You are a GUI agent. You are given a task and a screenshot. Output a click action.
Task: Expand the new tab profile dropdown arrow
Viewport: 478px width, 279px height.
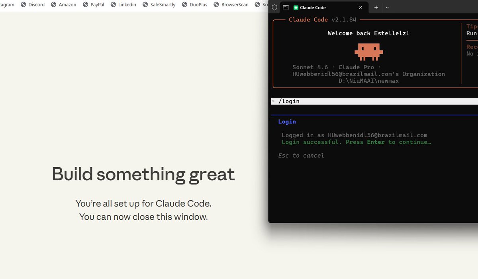click(387, 8)
